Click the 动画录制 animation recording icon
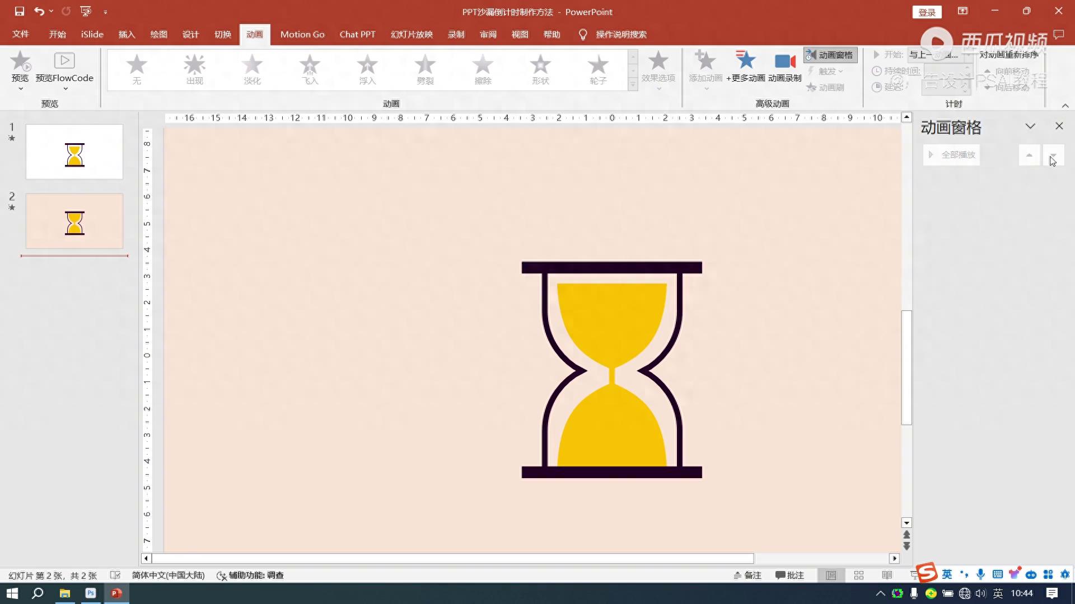This screenshot has width=1075, height=604. [x=785, y=61]
